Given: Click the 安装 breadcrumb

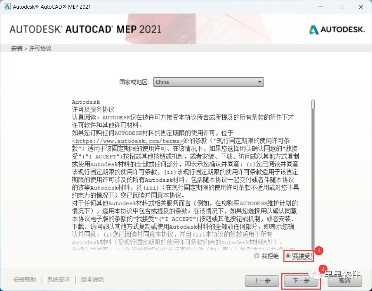Looking at the screenshot, I should (17, 48).
